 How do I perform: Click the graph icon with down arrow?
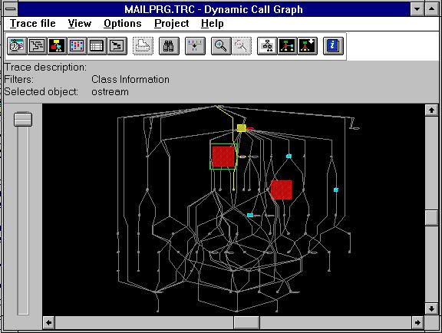(x=307, y=46)
